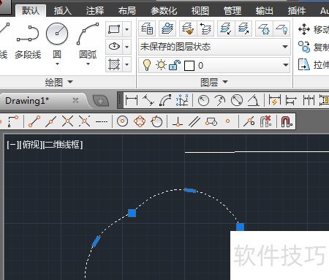Select the Arc (圆弧) tool
Screen dimensions: 329x280
click(x=88, y=40)
